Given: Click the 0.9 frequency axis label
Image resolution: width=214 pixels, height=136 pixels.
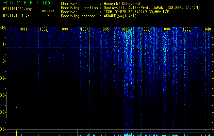Looking at the screenshot, I should [x=3, y=78].
